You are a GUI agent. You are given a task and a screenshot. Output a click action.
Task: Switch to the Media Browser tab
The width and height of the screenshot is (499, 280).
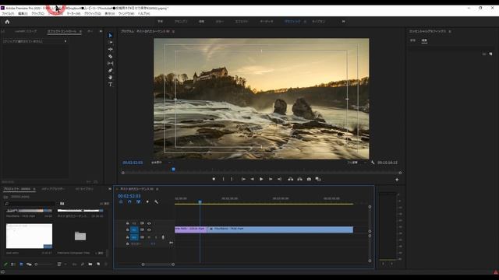pyautogui.click(x=53, y=189)
